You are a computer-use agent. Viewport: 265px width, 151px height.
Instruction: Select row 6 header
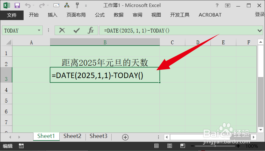tap(6, 110)
